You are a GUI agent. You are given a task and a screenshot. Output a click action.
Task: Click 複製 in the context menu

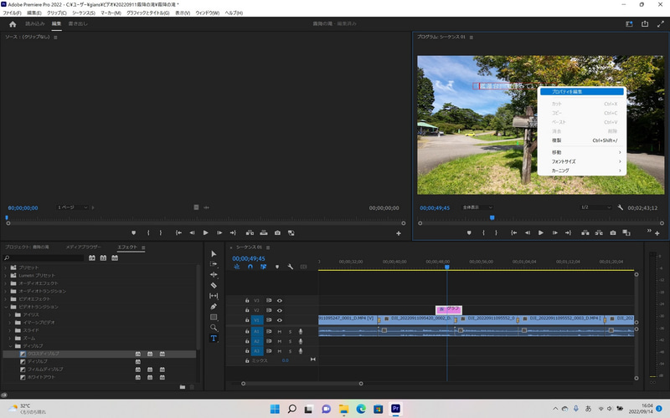[x=557, y=140]
